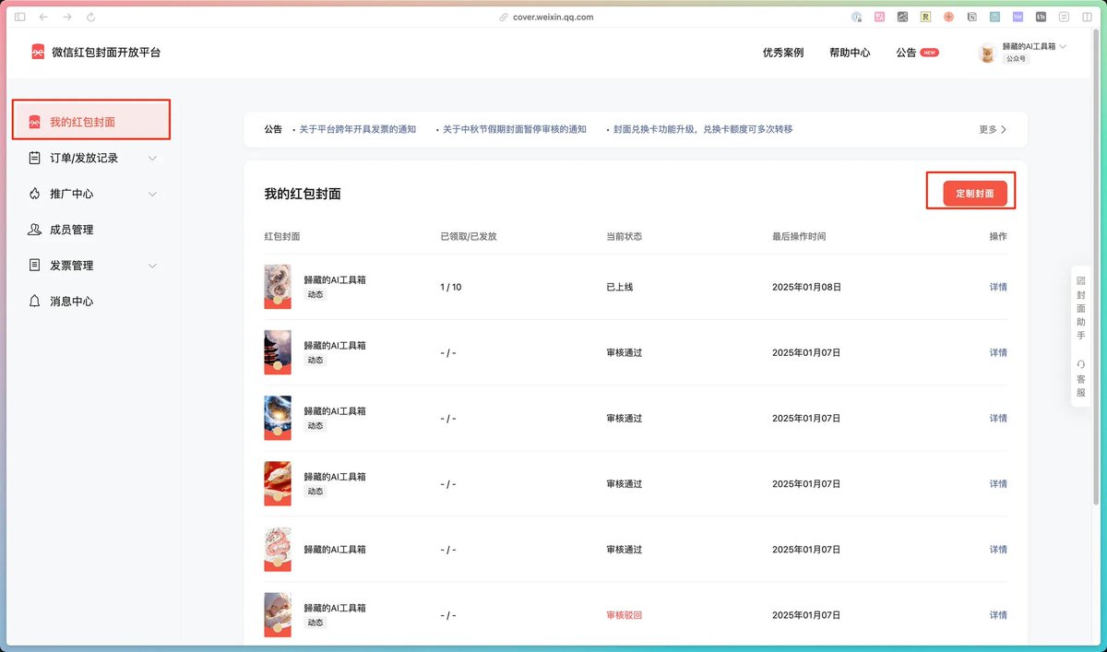This screenshot has width=1107, height=652.
Task: Open the 封面助手 side widget
Action: pyautogui.click(x=1080, y=309)
